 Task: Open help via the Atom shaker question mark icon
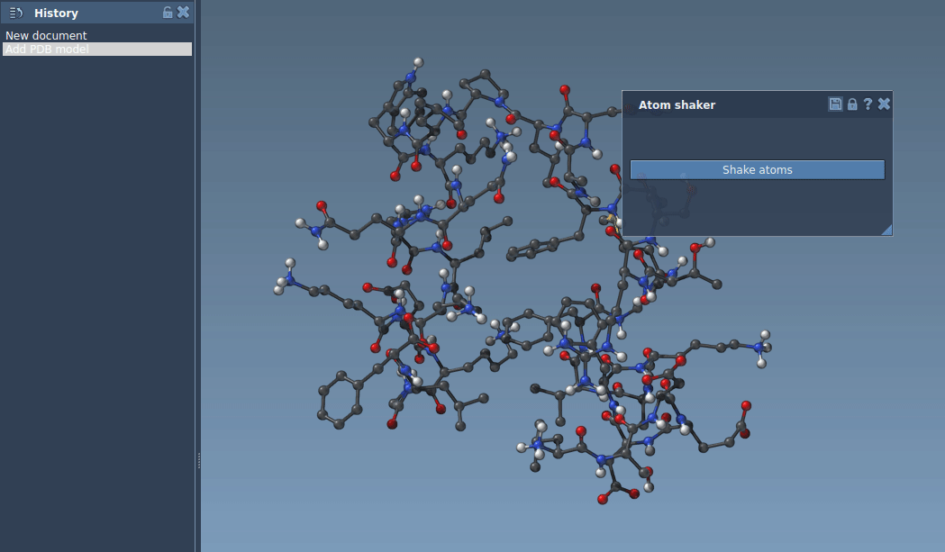point(867,104)
